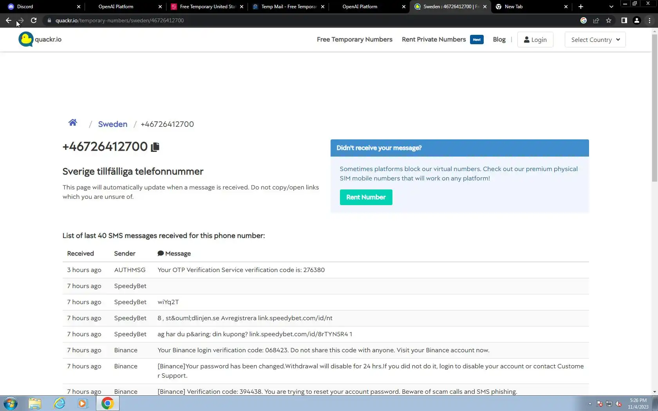This screenshot has height=411, width=658.
Task: Switch to the Discord tab
Action: point(43,7)
